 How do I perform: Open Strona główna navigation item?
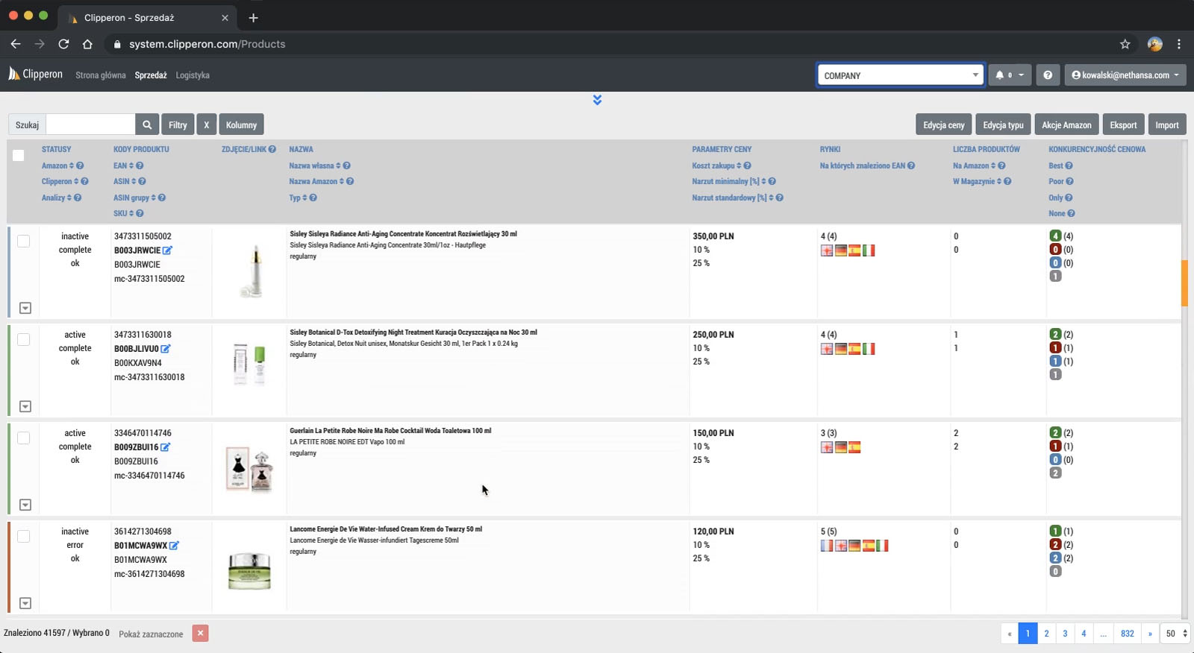tap(101, 75)
